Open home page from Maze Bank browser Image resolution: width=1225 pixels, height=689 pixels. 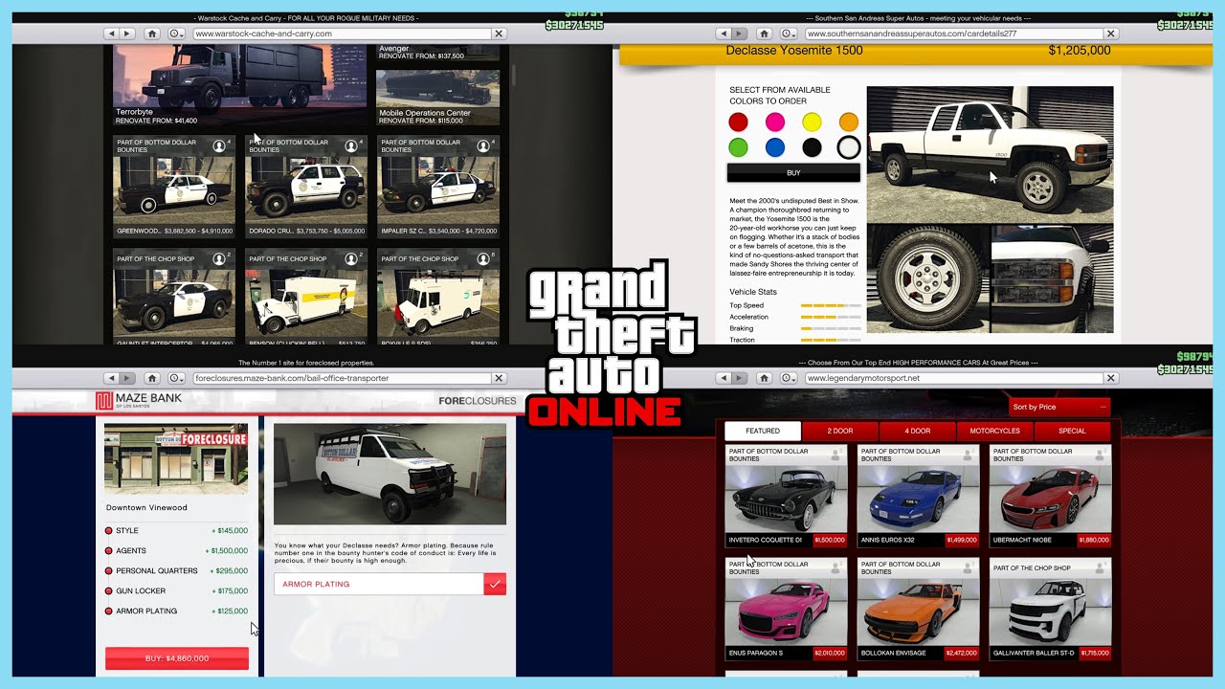click(x=152, y=378)
